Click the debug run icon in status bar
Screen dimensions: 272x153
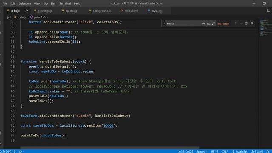(20, 151)
